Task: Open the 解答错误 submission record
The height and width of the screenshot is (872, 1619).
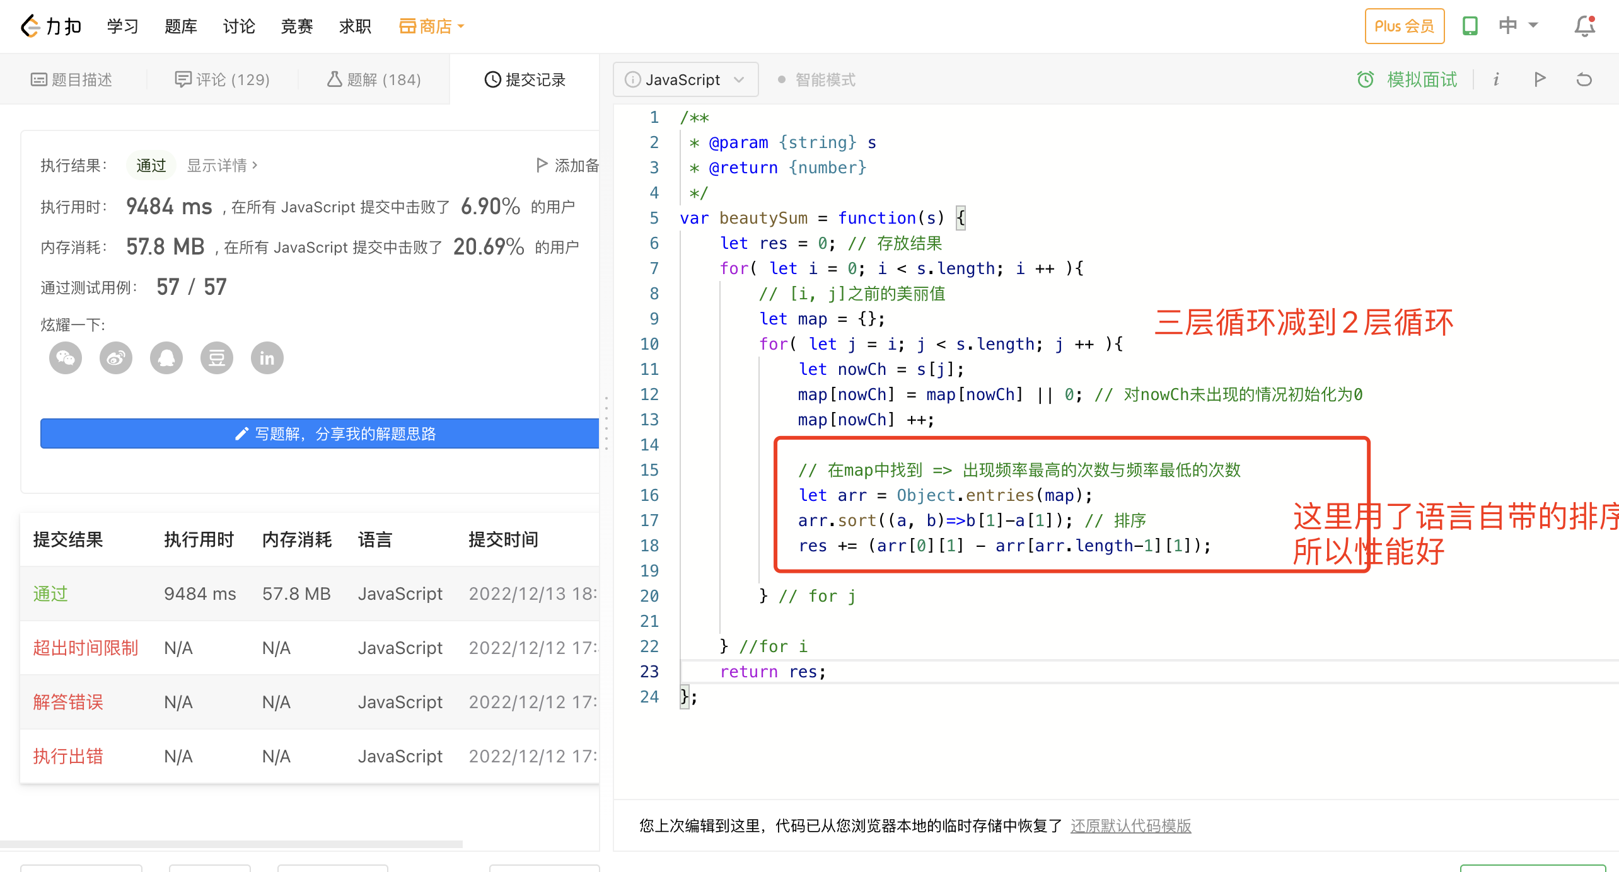Action: [x=68, y=702]
